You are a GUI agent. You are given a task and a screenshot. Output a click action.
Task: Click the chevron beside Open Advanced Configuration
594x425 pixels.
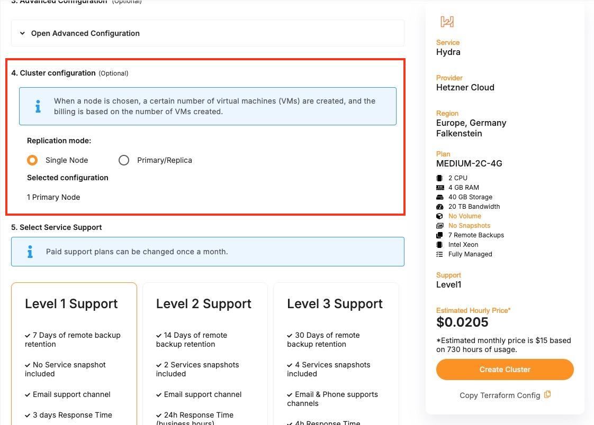22,33
